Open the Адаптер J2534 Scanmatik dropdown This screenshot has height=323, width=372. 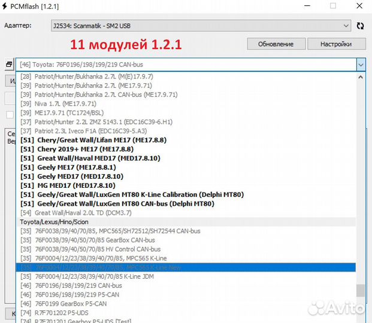point(201,26)
